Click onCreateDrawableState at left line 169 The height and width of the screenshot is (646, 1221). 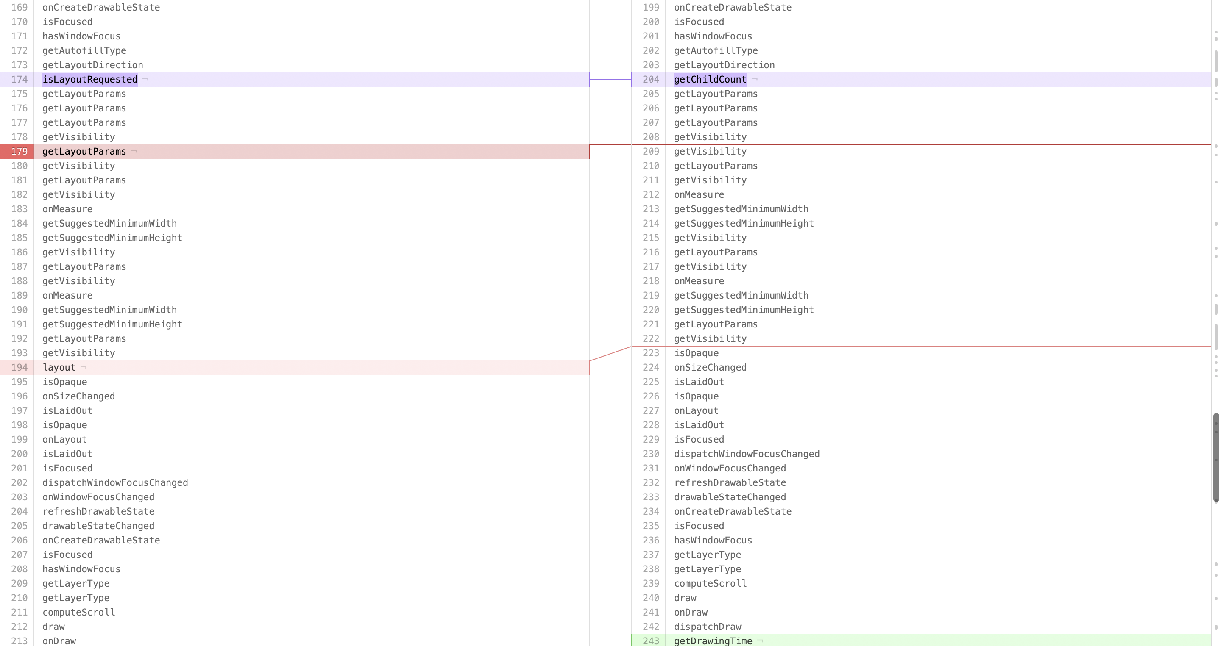point(101,8)
